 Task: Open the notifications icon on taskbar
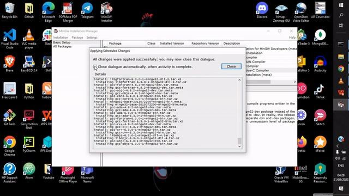[x=341, y=188]
